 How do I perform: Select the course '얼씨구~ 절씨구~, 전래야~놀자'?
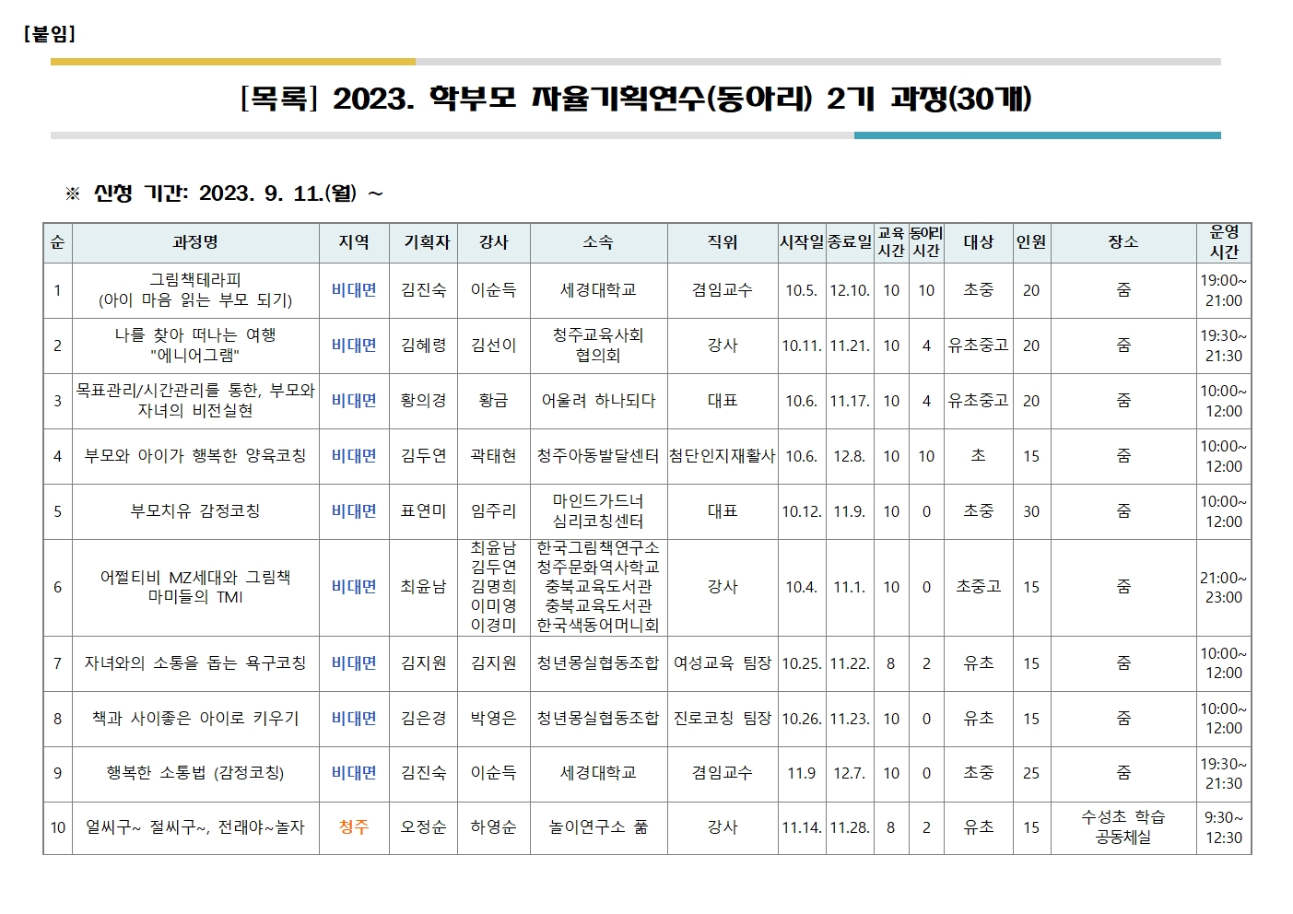coord(195,827)
